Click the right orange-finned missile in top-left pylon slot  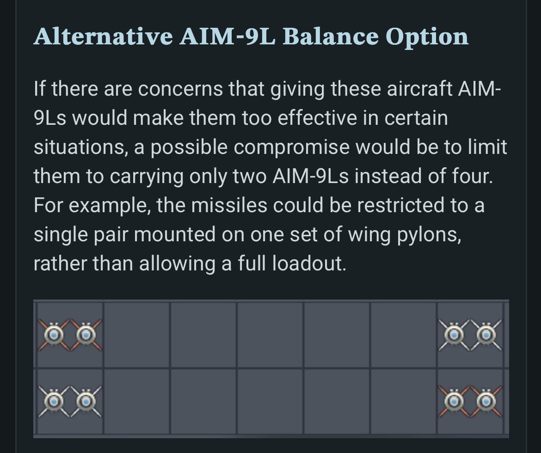(86, 335)
